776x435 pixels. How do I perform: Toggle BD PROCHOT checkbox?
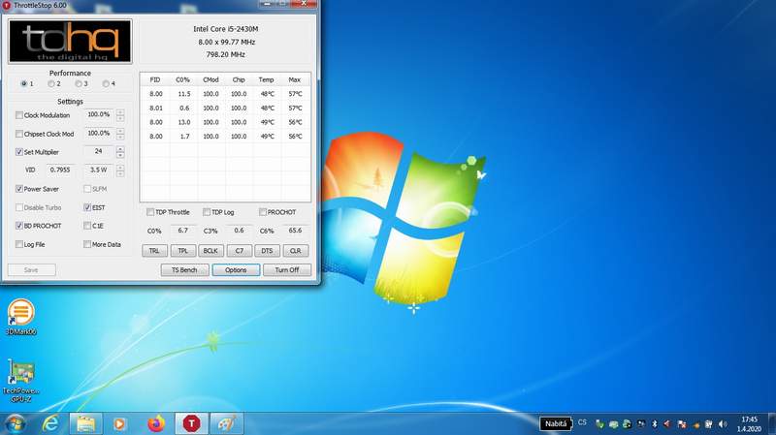click(18, 226)
